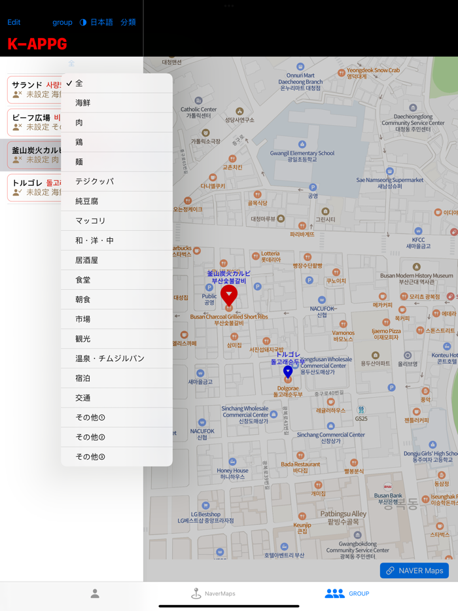Image resolution: width=458 pixels, height=611 pixels.
Task: Tap the Vamonos restaurant icon
Action: tap(343, 324)
